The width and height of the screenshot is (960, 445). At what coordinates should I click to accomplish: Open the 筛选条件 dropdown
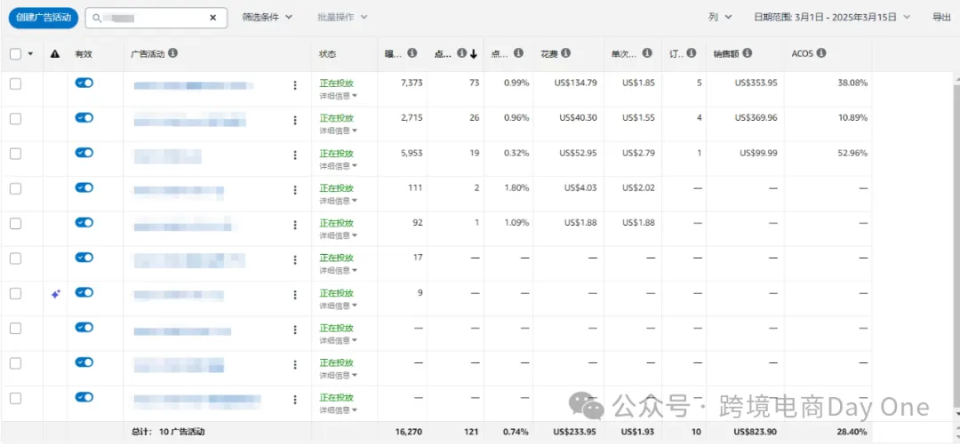click(x=267, y=17)
